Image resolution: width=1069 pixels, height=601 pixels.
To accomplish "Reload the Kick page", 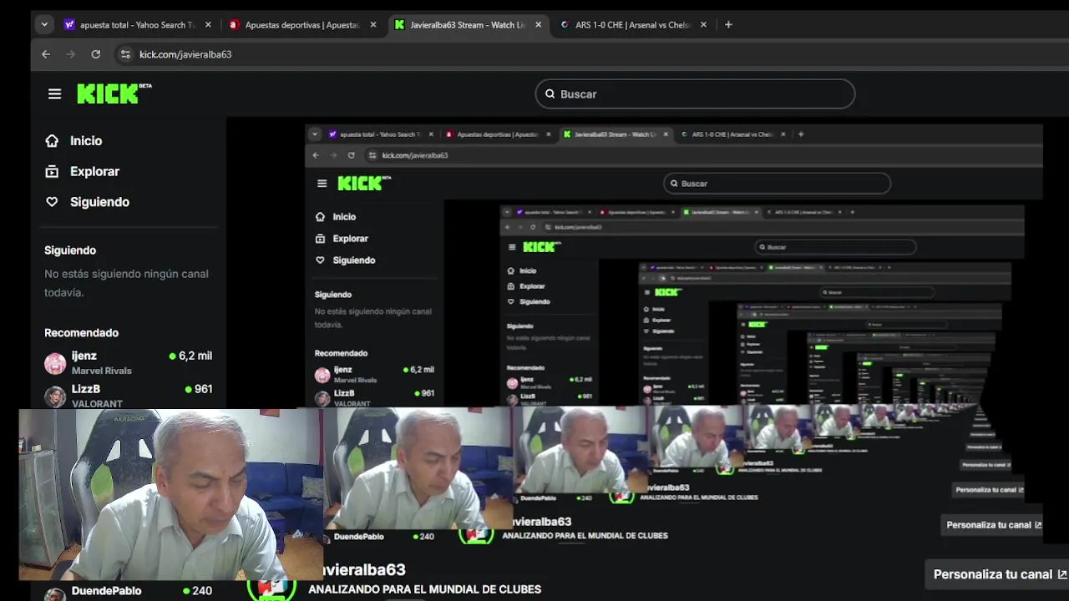I will pyautogui.click(x=96, y=54).
